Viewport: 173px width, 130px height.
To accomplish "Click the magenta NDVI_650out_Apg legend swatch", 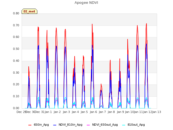I will [88, 125].
